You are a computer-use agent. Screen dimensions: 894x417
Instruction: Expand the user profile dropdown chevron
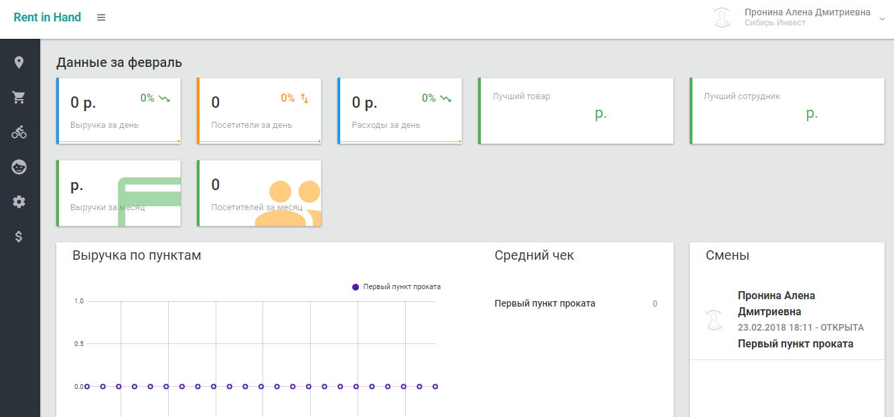(882, 19)
